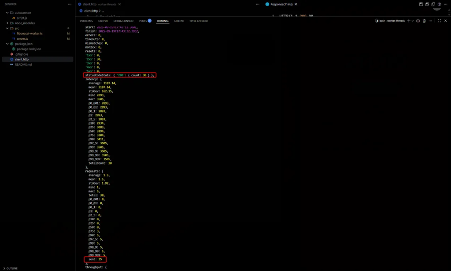This screenshot has height=271, width=451.
Task: Expand the OUTLINE section
Action: tap(12, 268)
